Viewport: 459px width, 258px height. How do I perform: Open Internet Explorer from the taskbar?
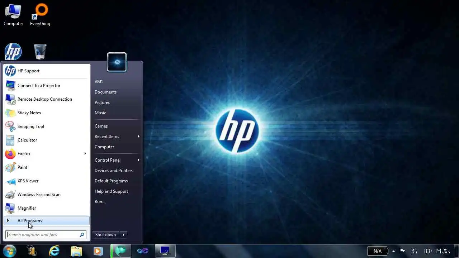tap(54, 251)
